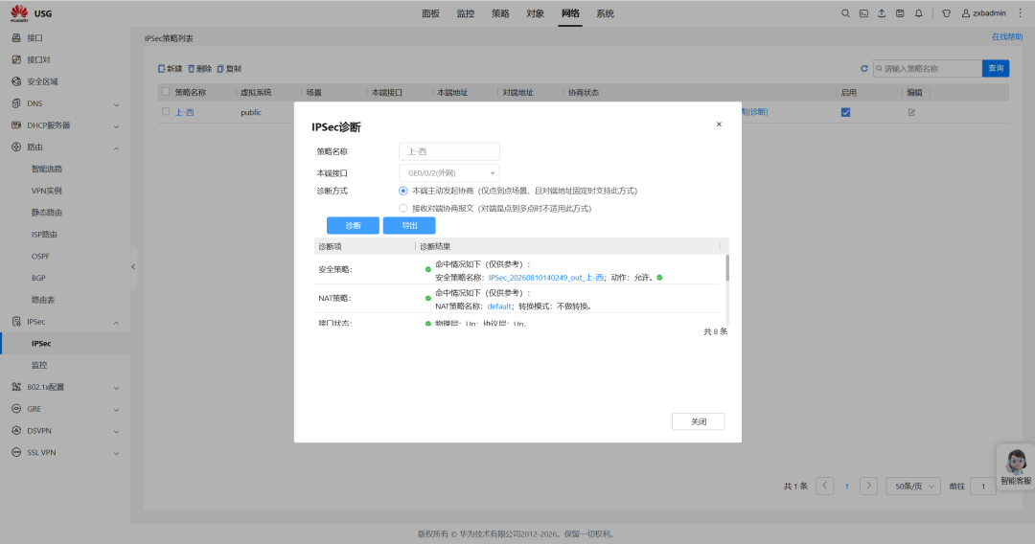Switch to the 系统 top tab
1035x544 pixels.
pos(606,13)
